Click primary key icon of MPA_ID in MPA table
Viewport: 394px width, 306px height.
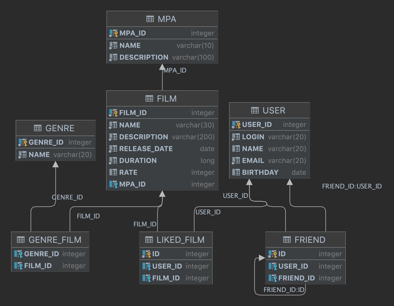coord(113,33)
